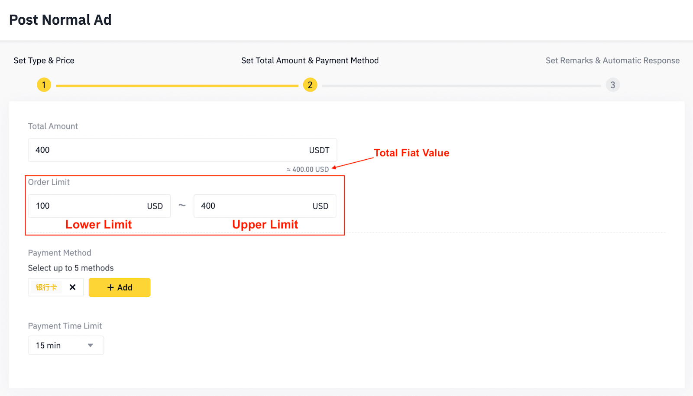693x396 pixels.
Task: Click the USDT unit in Total Amount field
Action: [x=319, y=150]
